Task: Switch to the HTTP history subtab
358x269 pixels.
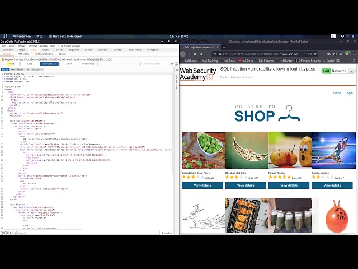Action: [23, 54]
